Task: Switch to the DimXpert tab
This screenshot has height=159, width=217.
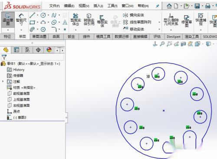Action: tap(174, 37)
